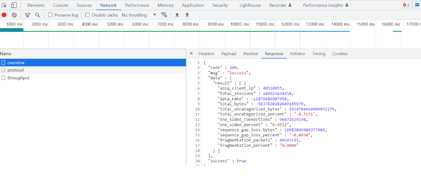Image resolution: width=421 pixels, height=181 pixels.
Task: Click the 2 errors badge
Action: tap(406, 5)
